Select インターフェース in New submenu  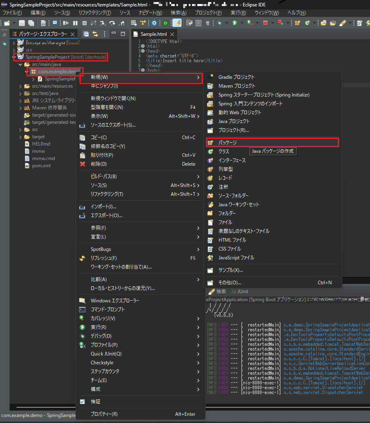(x=272, y=160)
